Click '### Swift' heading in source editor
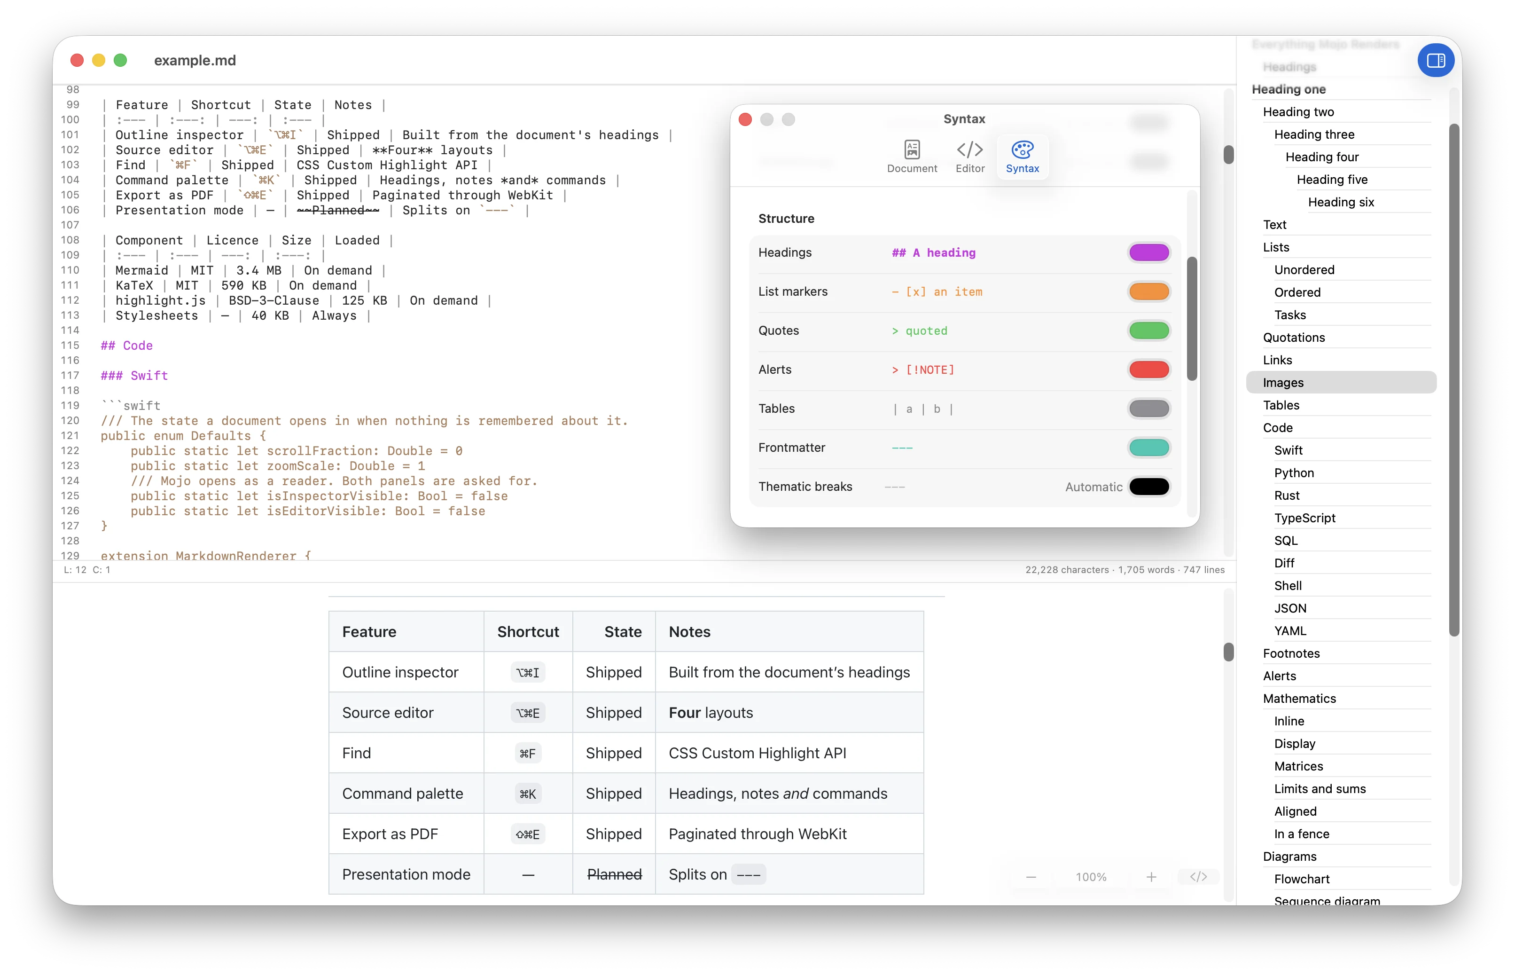The height and width of the screenshot is (975, 1515). (x=134, y=376)
